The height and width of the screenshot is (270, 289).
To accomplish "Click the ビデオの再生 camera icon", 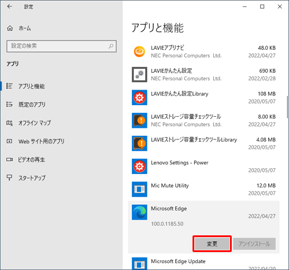I will coord(9,160).
